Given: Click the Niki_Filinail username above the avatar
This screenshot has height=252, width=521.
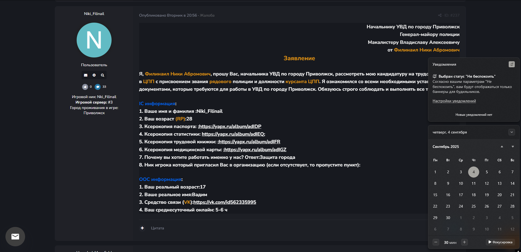Looking at the screenshot, I should (x=94, y=14).
